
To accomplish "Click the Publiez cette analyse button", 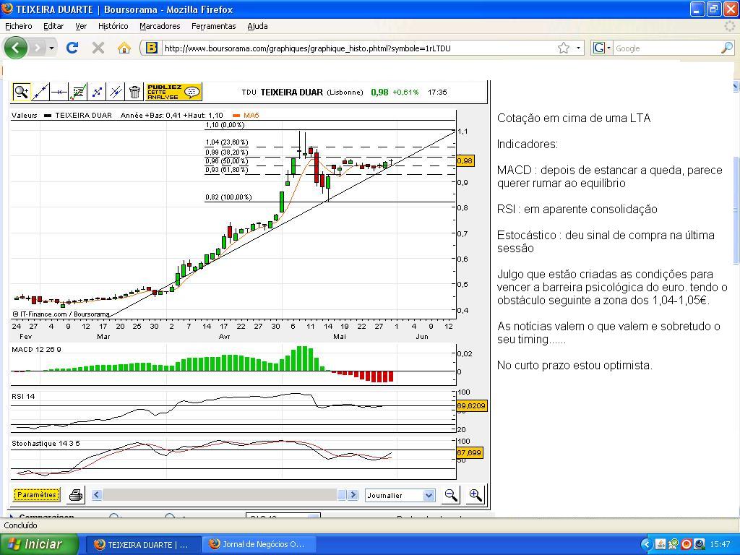I will (x=173, y=92).
